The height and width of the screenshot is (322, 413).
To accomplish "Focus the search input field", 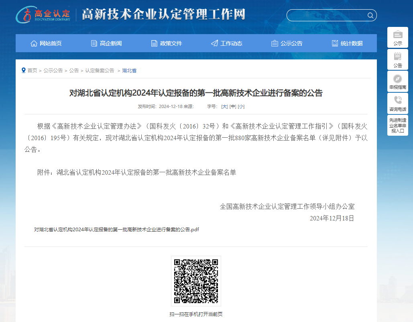I will pos(326,16).
